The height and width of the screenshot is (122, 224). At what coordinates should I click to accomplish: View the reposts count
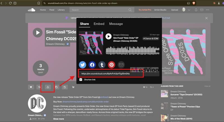click(x=152, y=87)
